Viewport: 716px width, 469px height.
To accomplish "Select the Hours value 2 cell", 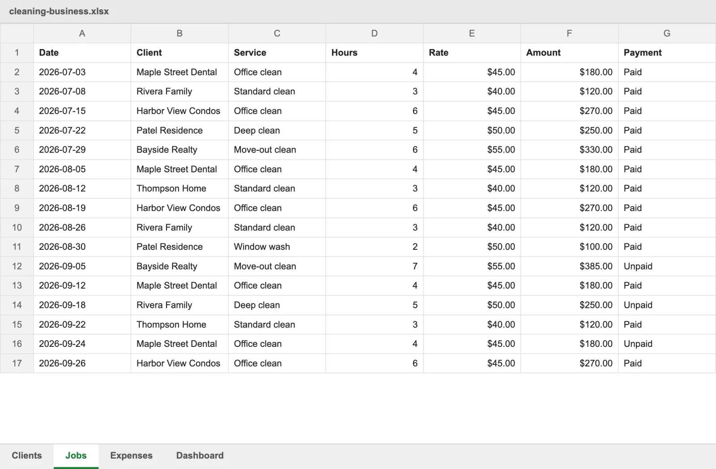I will [374, 247].
